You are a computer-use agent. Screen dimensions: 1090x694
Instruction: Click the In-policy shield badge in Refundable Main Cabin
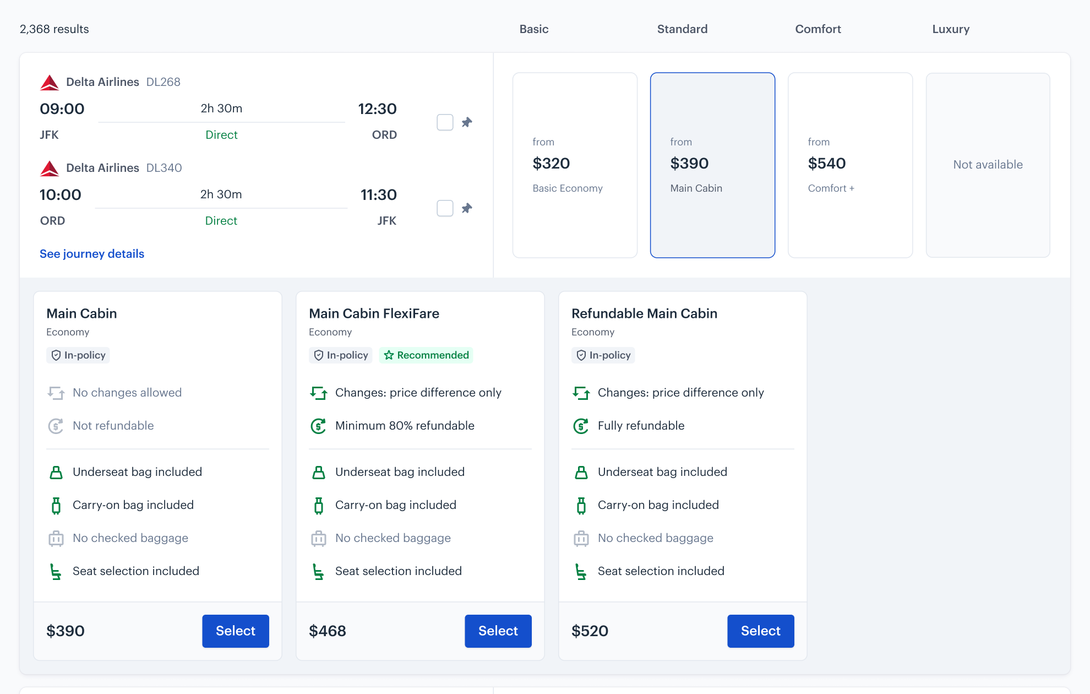tap(603, 355)
